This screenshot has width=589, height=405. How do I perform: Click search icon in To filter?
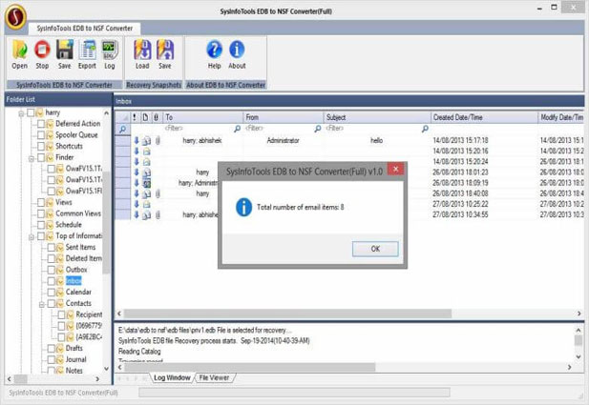[x=237, y=129]
